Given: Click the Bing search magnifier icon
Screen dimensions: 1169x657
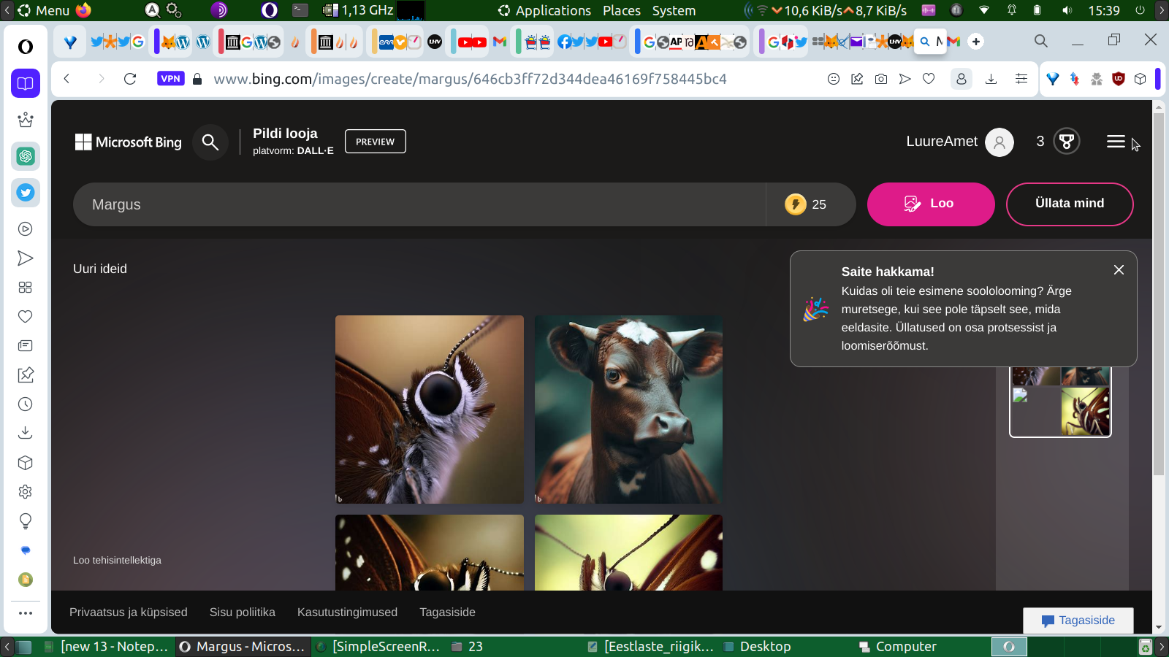Looking at the screenshot, I should pyautogui.click(x=210, y=142).
